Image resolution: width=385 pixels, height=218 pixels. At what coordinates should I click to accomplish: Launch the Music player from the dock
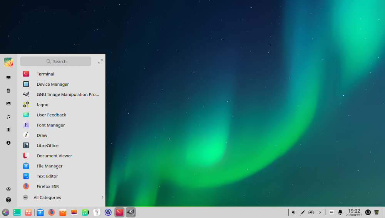tap(85, 212)
